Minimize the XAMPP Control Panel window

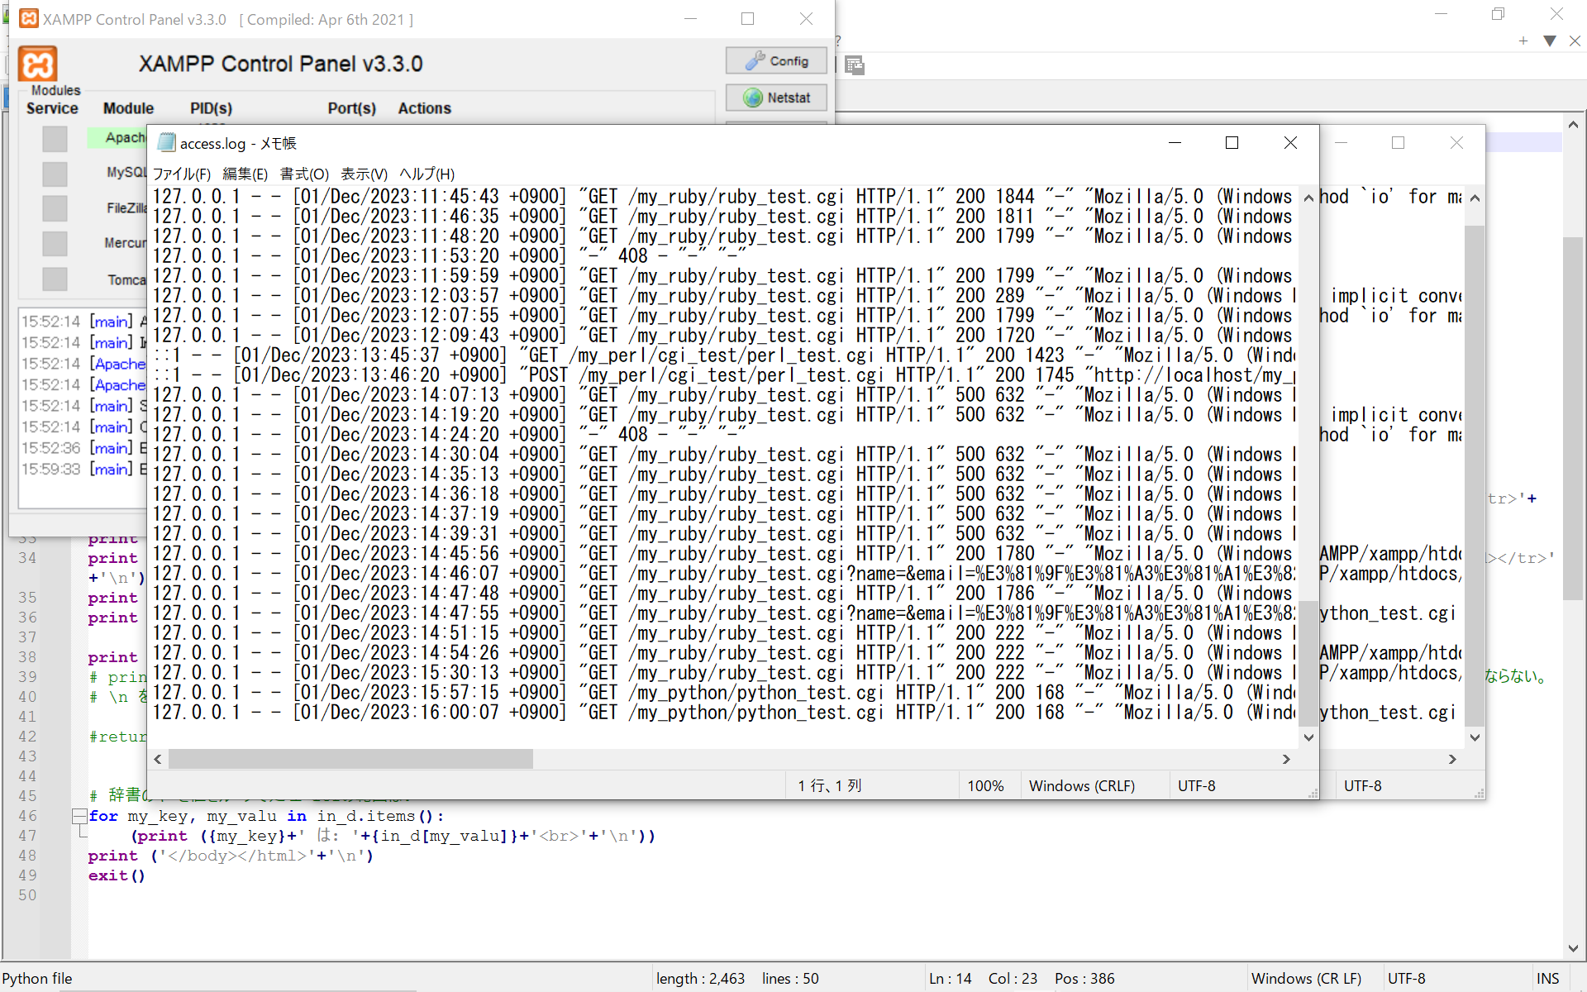coord(691,19)
